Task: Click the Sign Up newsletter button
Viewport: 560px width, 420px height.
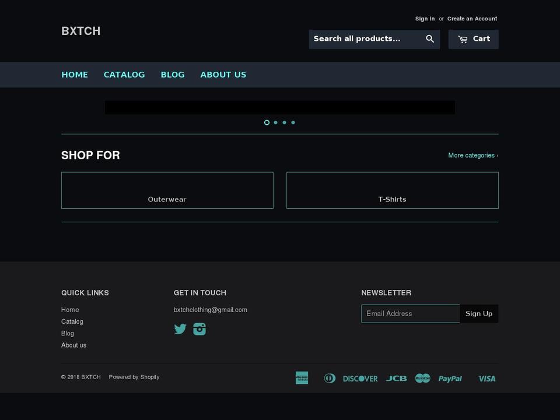Action: [479, 313]
